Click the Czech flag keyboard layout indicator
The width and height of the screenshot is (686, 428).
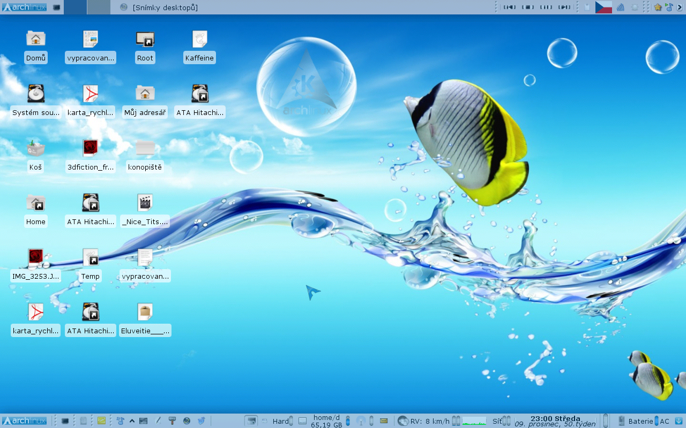click(x=603, y=7)
